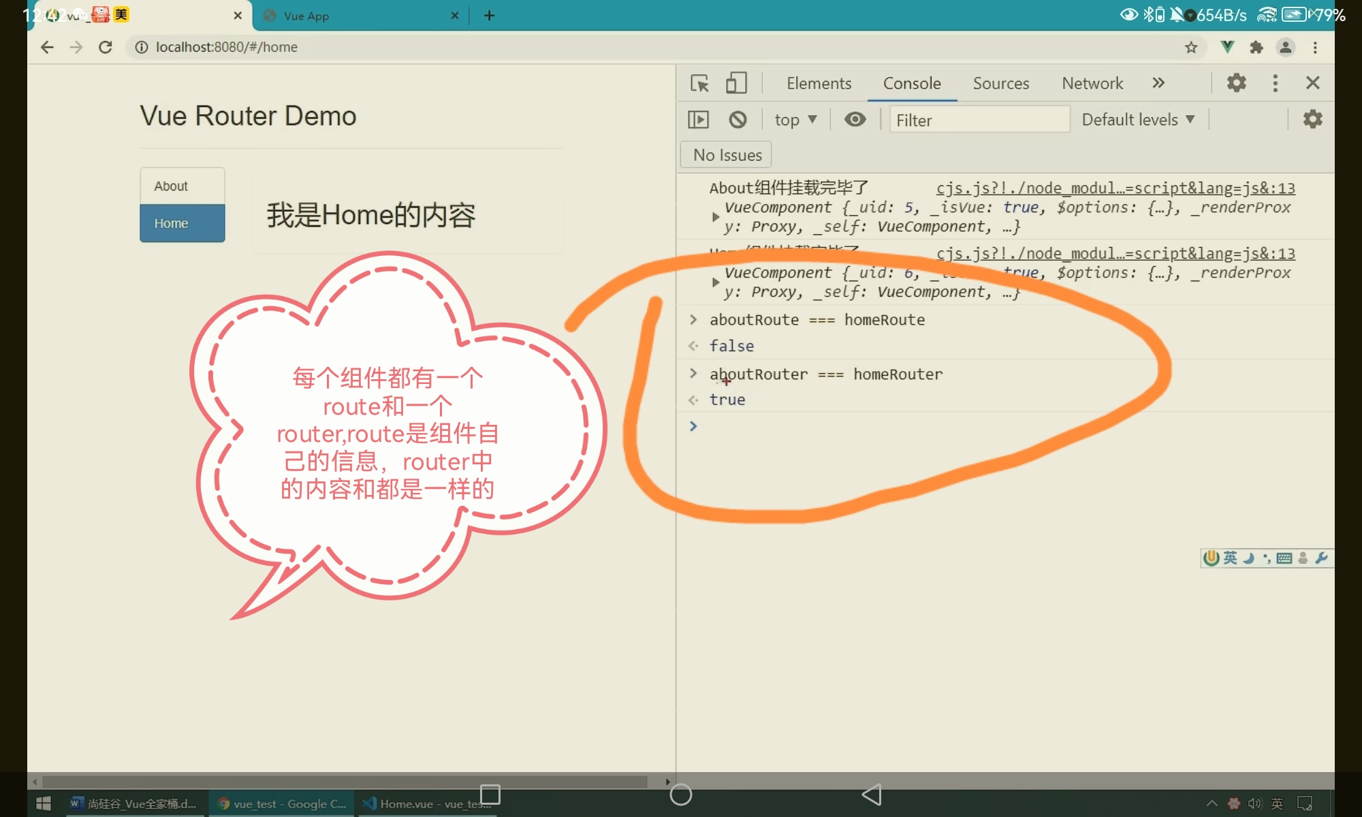The height and width of the screenshot is (817, 1362).
Task: Expand the first VueComponent object
Action: pos(715,217)
